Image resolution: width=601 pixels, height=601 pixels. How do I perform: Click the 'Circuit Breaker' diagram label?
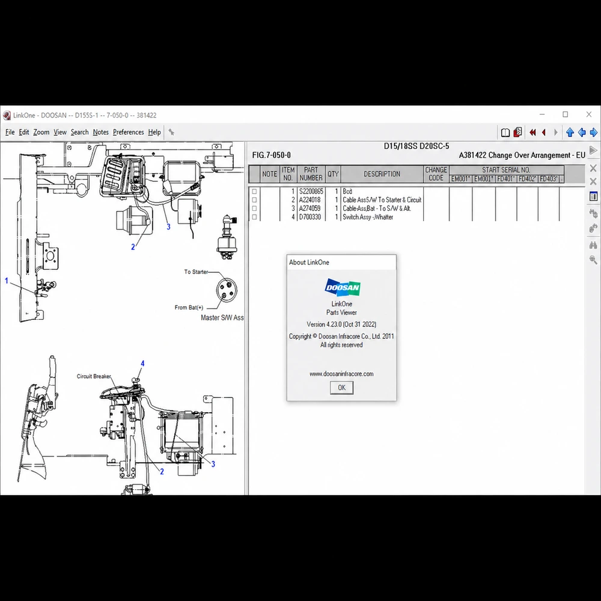pyautogui.click(x=94, y=376)
